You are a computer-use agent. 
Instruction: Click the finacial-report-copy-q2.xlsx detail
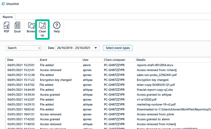pyautogui.click(x=155, y=90)
